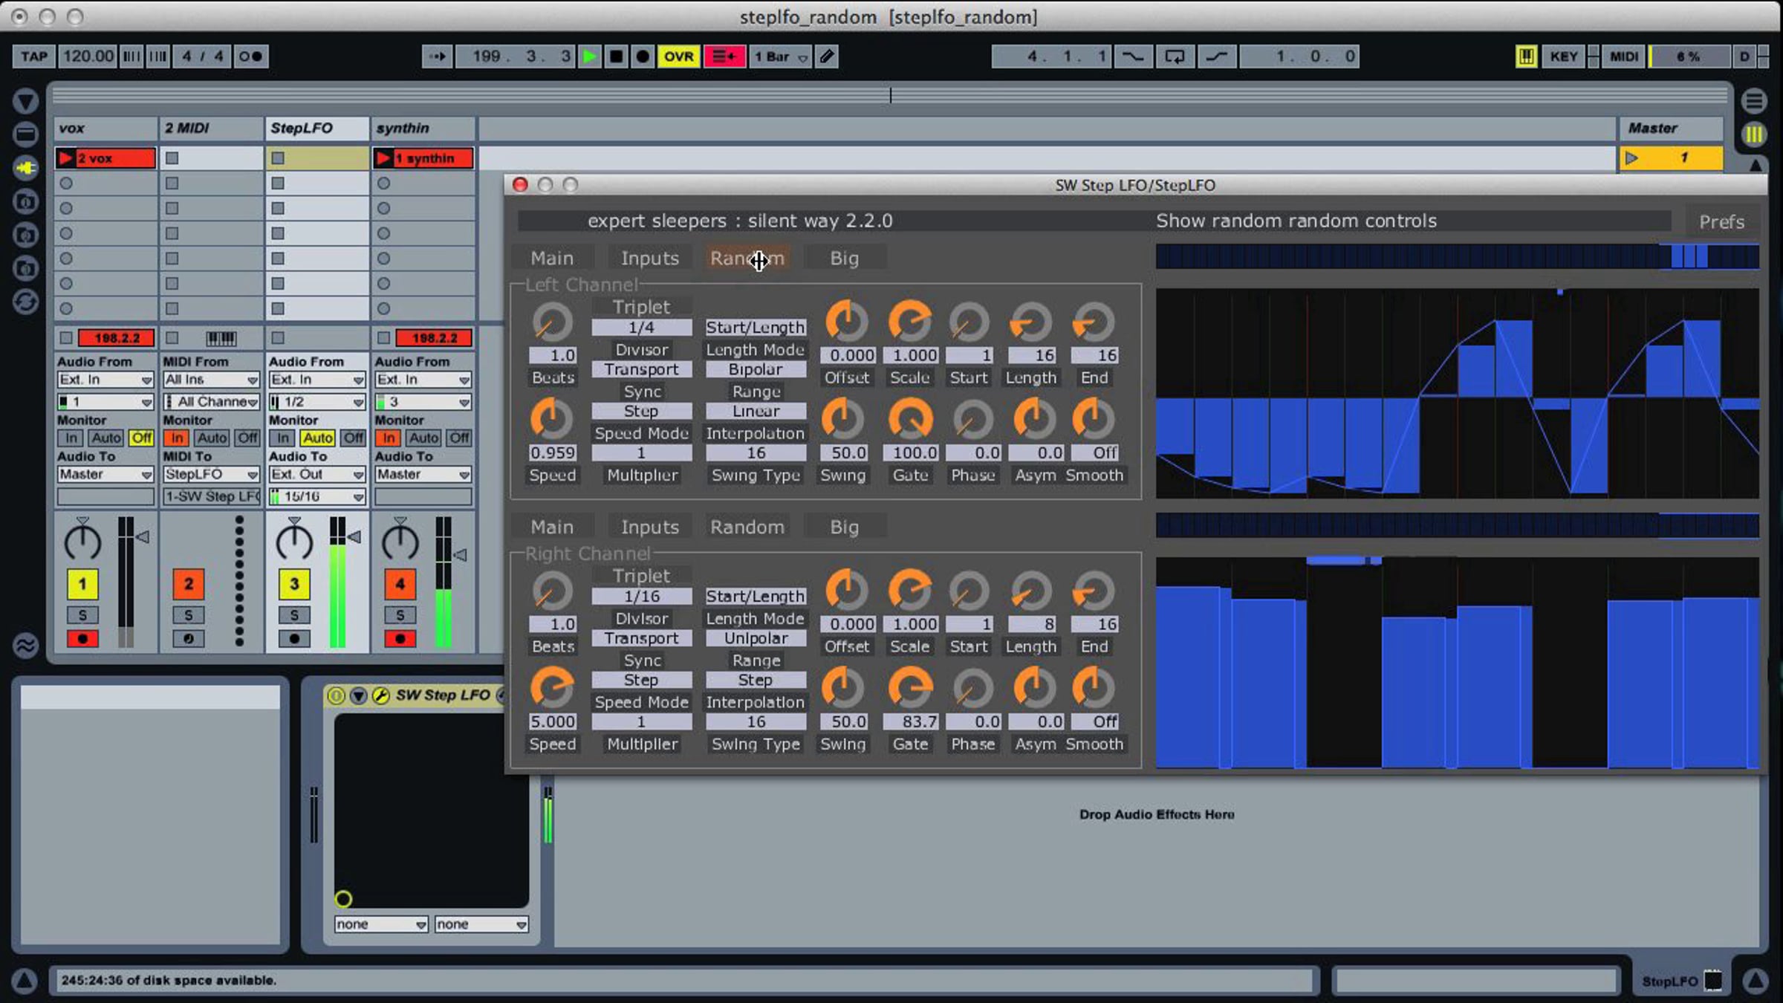Open the Prefs button in Step LFO
Screen dimensions: 1783x1003
tap(1721, 221)
